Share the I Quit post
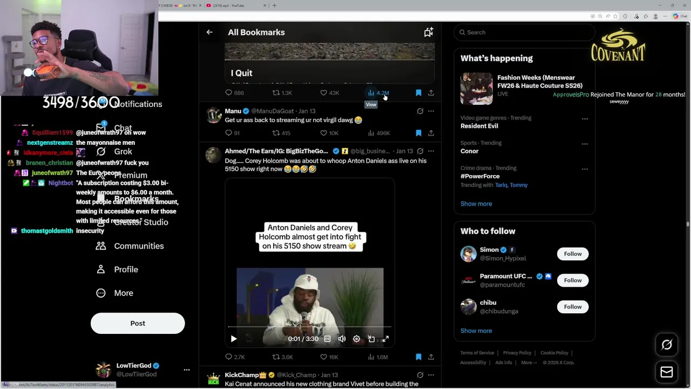Image resolution: width=691 pixels, height=389 pixels. (431, 93)
